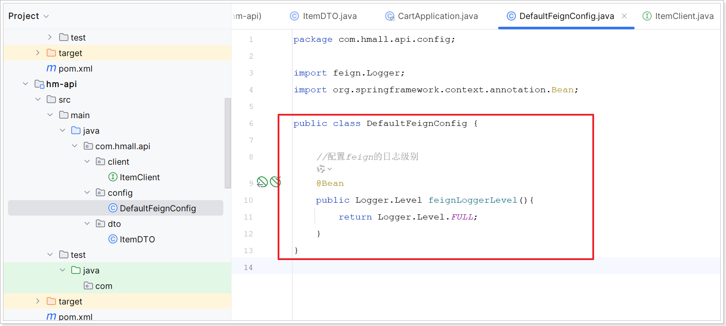Select the top pom.xml Maven icon
Screen dimensions: 726x326
point(51,69)
